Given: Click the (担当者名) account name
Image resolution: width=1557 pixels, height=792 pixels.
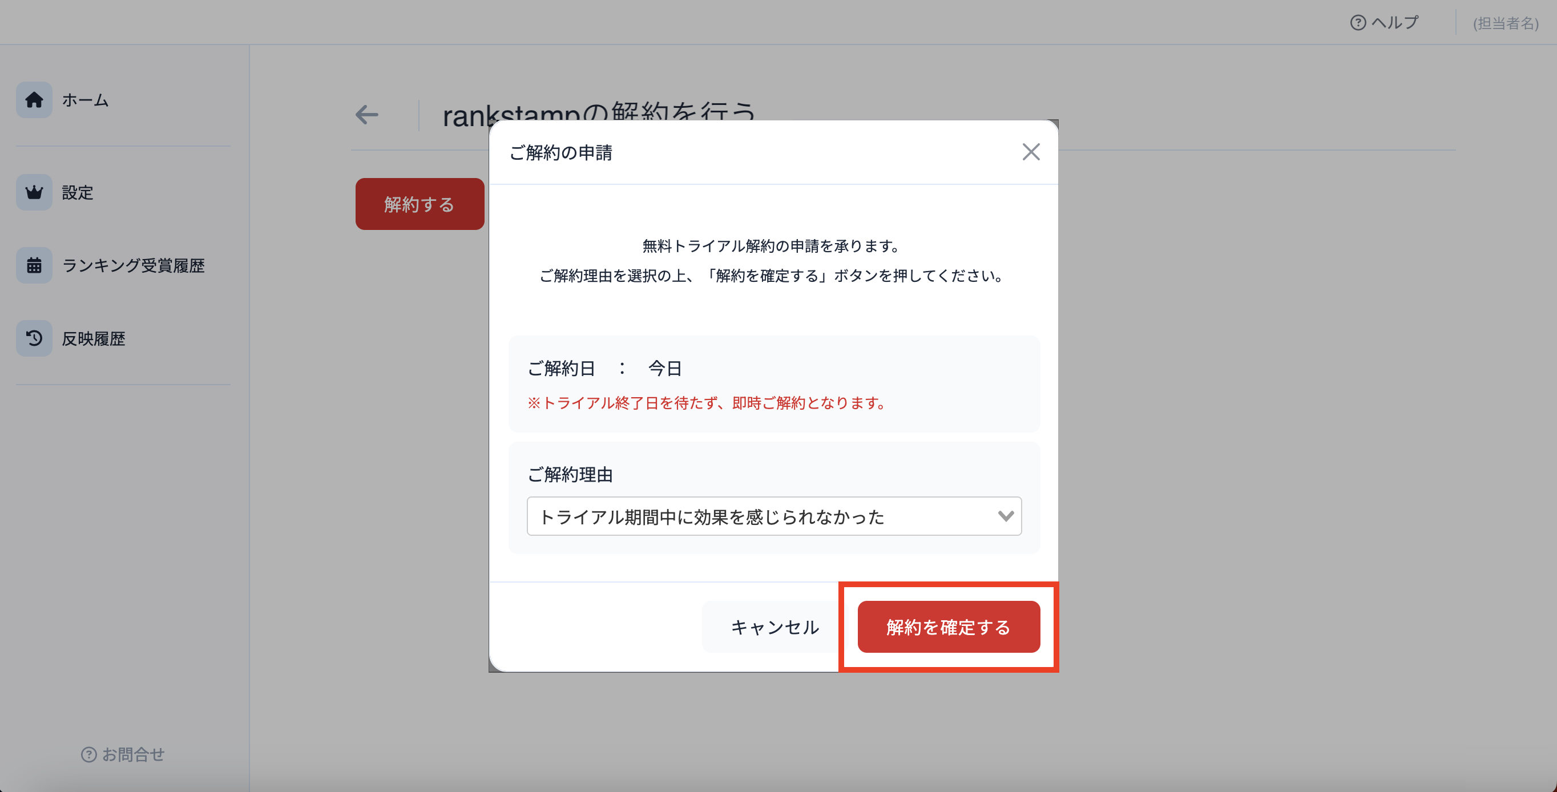Looking at the screenshot, I should (1506, 23).
